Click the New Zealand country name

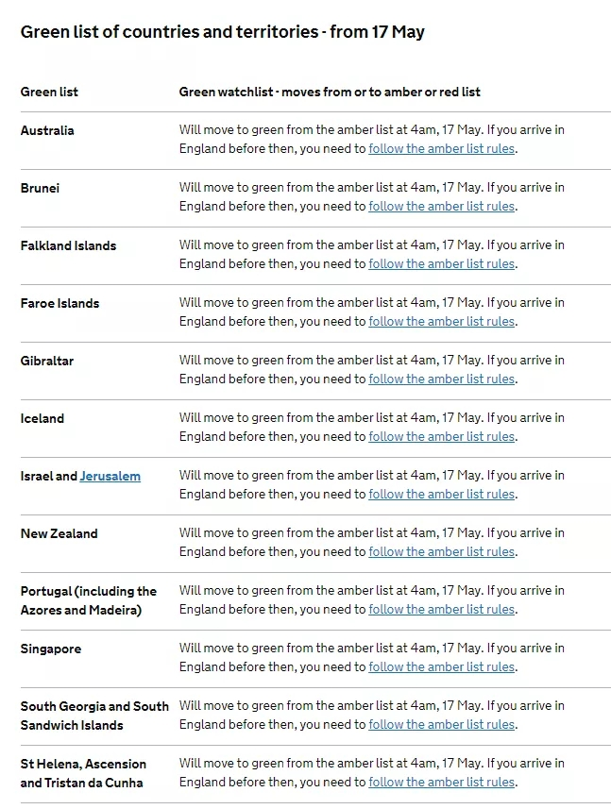[59, 533]
